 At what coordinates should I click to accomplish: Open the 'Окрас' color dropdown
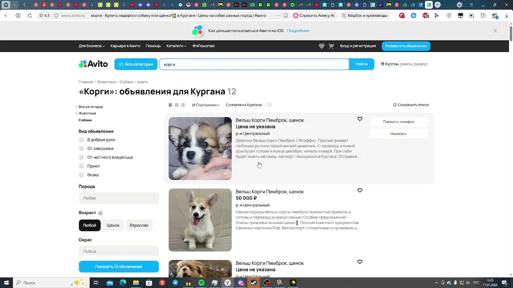coord(119,251)
